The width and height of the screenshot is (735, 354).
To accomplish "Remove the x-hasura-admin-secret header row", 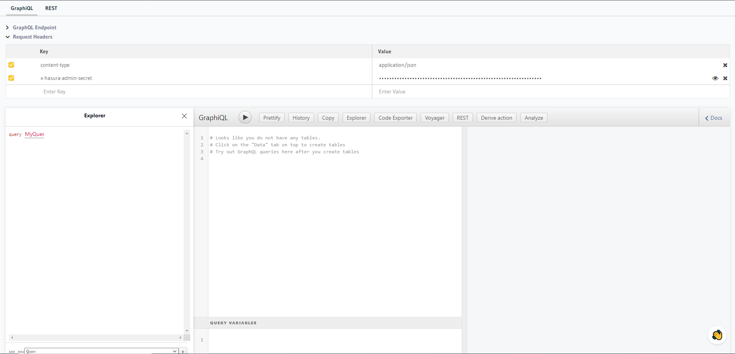I will click(x=725, y=78).
